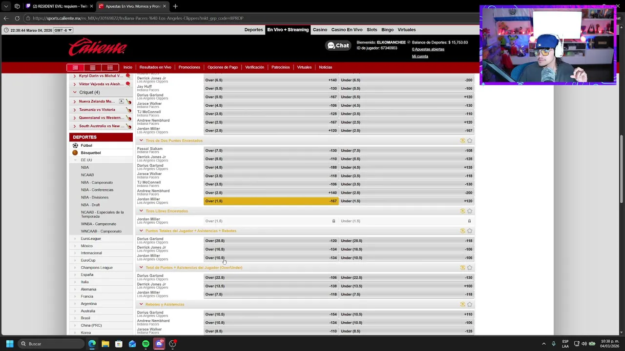Open the GMT -6 timezone dropdown
The image size is (625, 351).
tap(63, 30)
